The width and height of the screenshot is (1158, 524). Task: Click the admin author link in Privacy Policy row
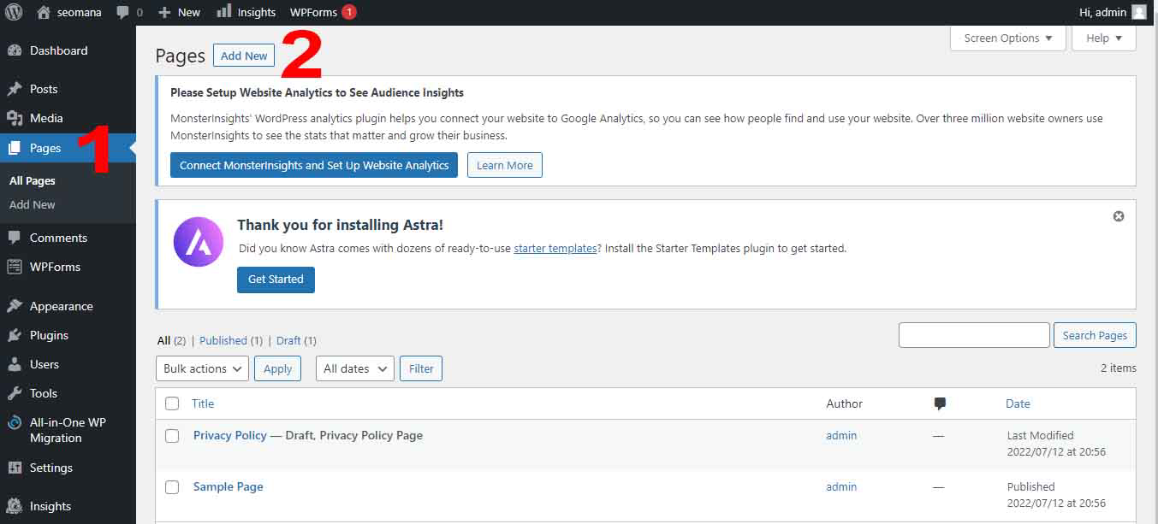pos(841,435)
